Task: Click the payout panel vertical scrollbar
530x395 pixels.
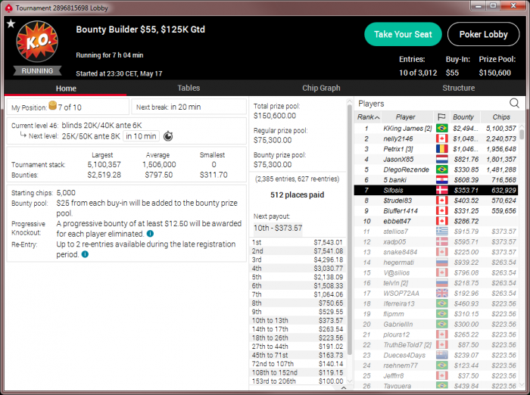Action: pos(350,230)
